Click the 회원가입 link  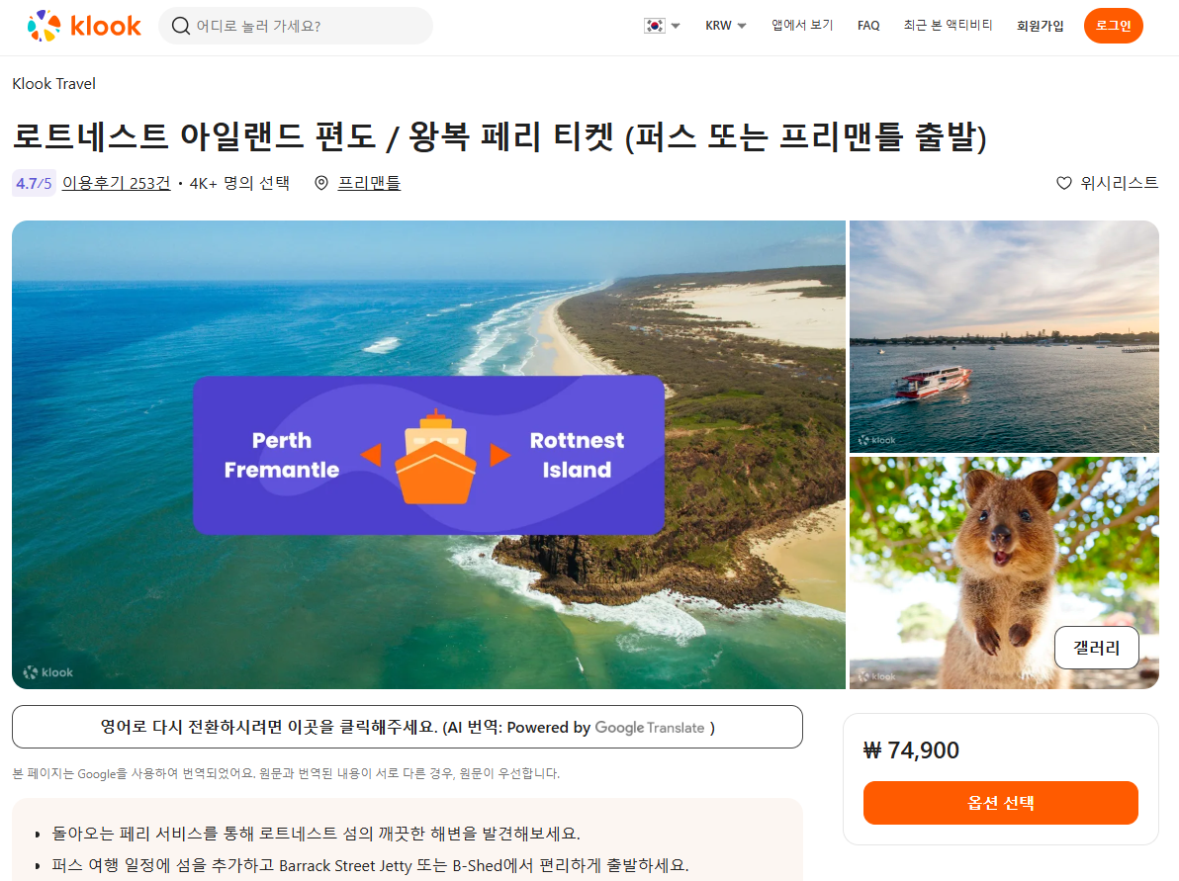click(x=1040, y=26)
